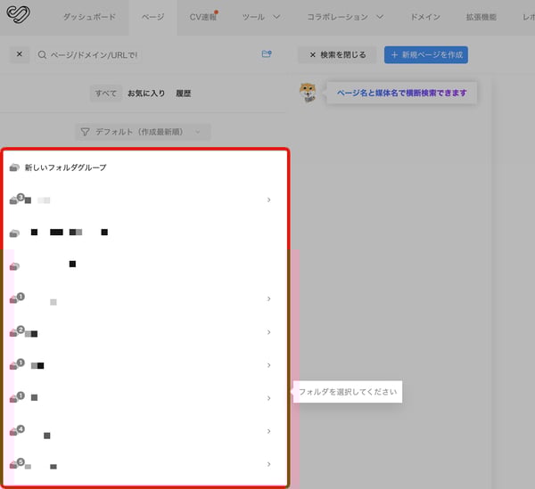Click the folder icon with badge 3

coord(14,200)
